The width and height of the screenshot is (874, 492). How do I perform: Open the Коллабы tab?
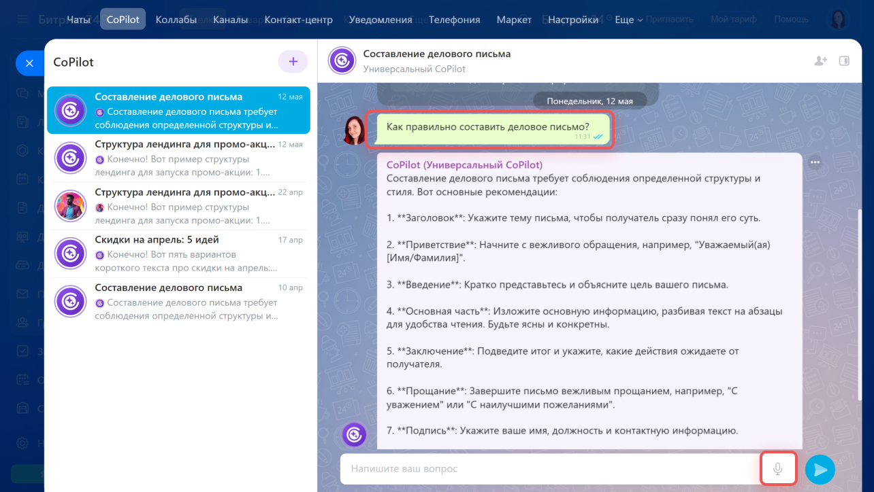point(176,20)
